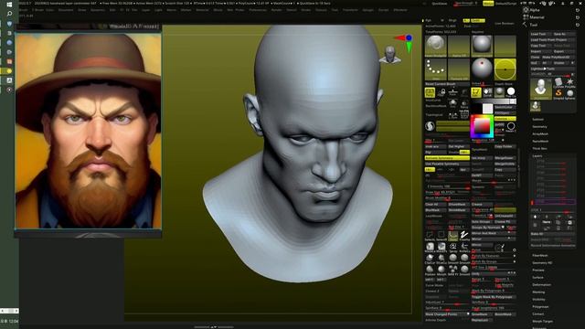Toggle the yellow Edit mode button
The height and width of the screenshot is (329, 585).
tap(475, 92)
